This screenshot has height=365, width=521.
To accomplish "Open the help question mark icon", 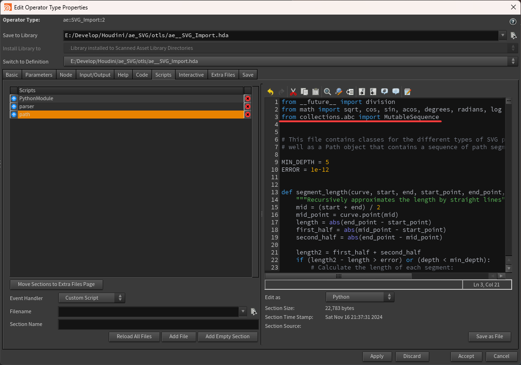I will coord(513,22).
